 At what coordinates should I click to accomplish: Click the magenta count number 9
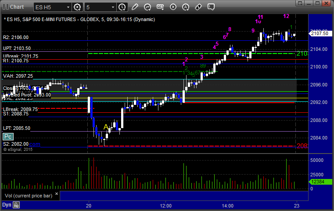click(253, 30)
